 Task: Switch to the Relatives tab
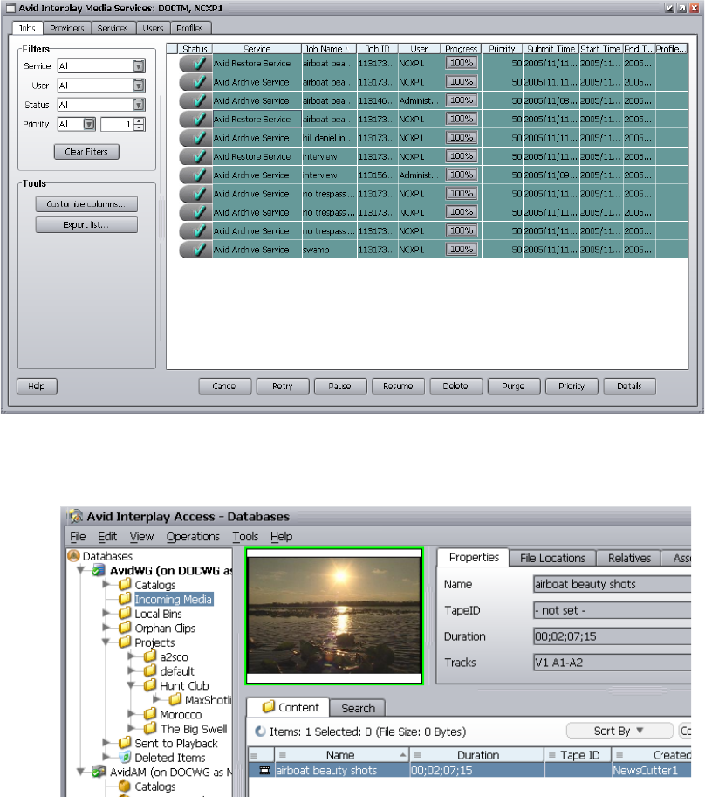pos(629,558)
